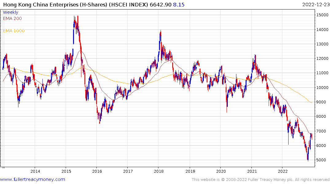The image size is (330, 184).
Task: Click the 2016 year axis label
Action: [97, 171]
